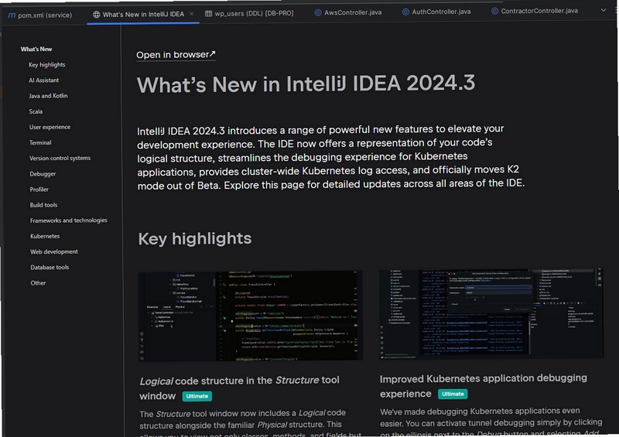The image size is (619, 437).
Task: Click the Improved Kubernetes application debugging heading
Action: (x=484, y=386)
